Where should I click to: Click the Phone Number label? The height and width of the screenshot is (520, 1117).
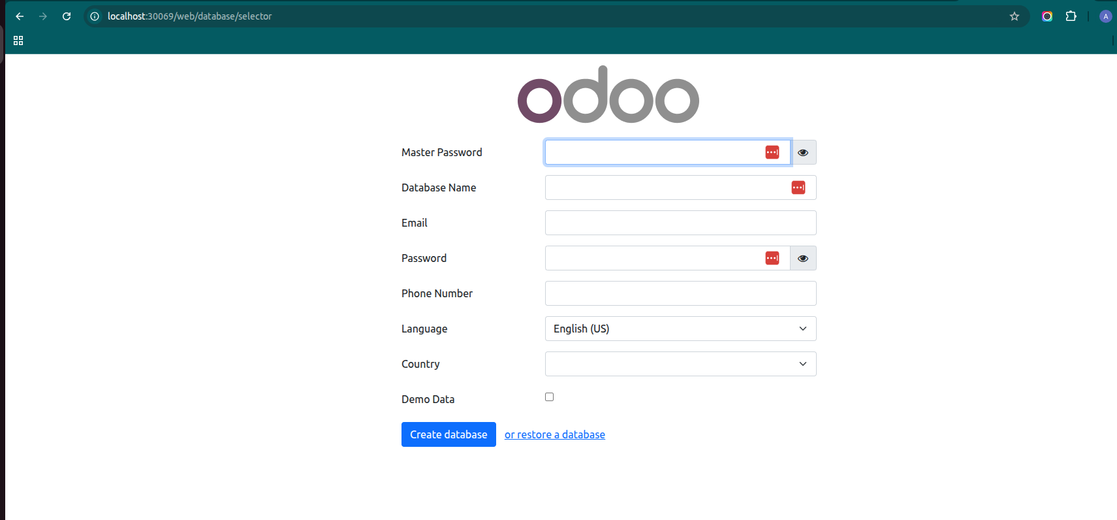pyautogui.click(x=437, y=293)
